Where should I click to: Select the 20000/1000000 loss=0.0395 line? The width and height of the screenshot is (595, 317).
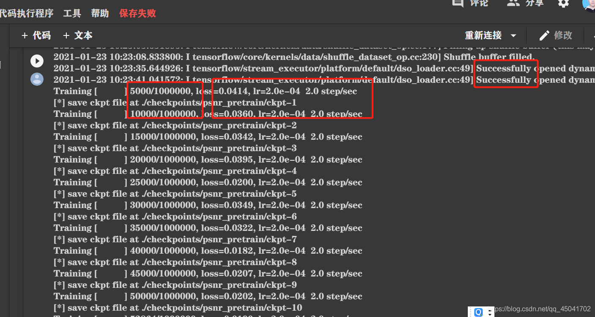point(208,160)
